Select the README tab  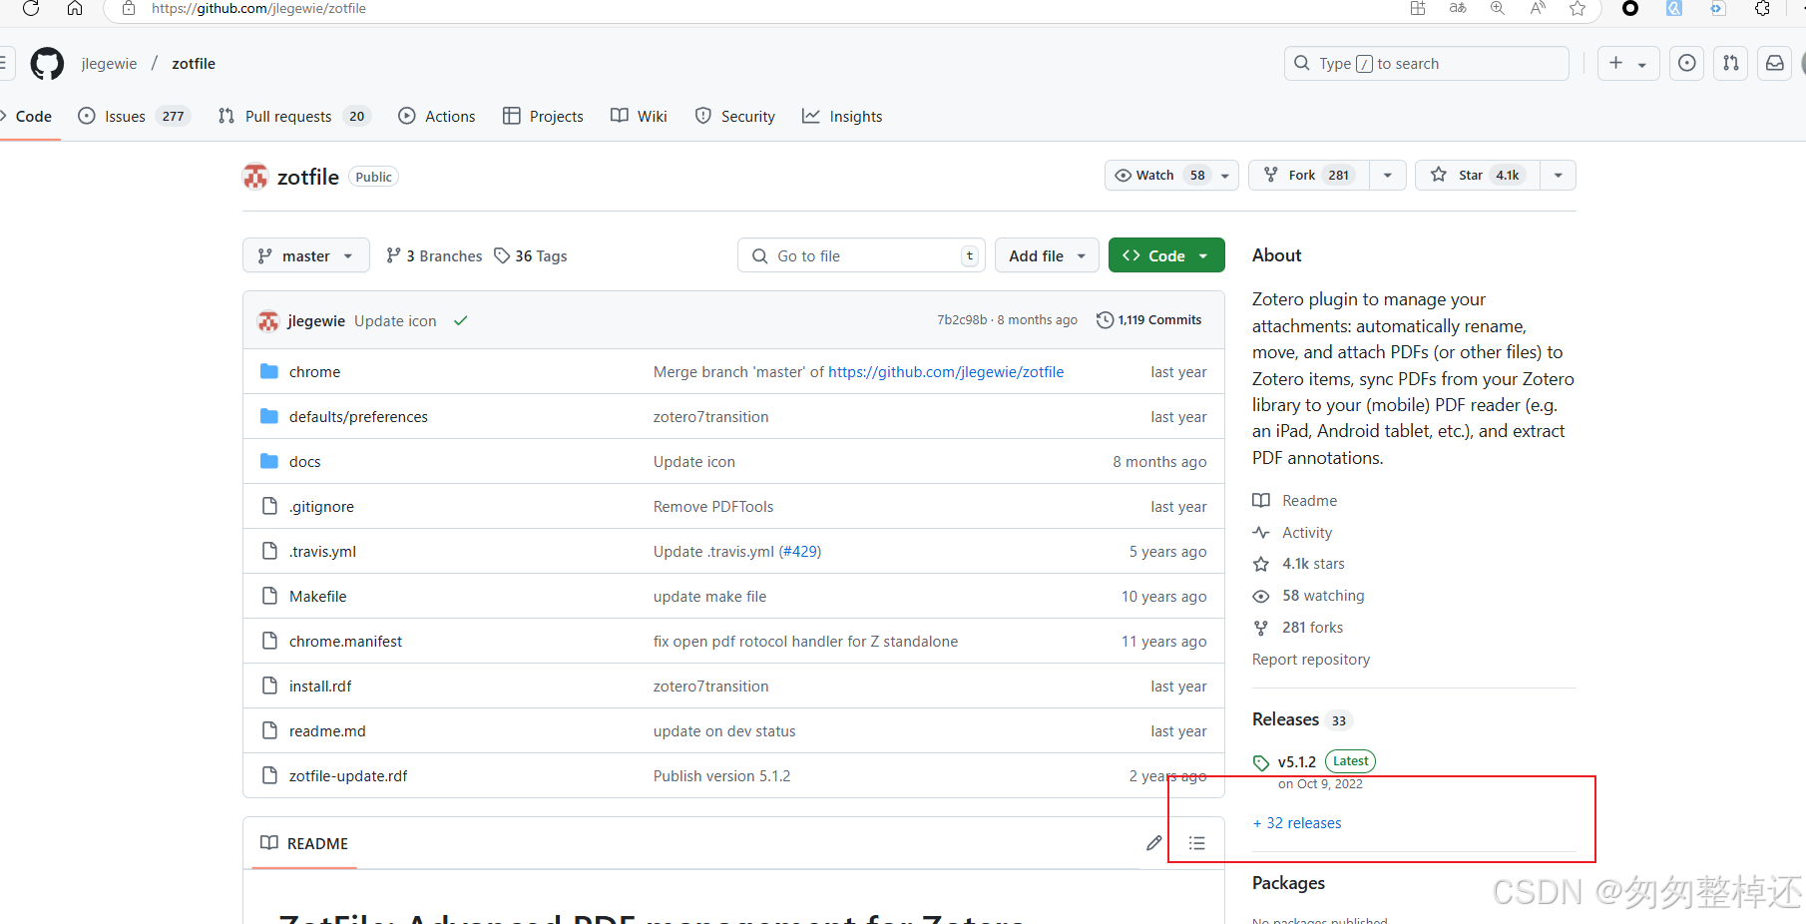pos(304,843)
